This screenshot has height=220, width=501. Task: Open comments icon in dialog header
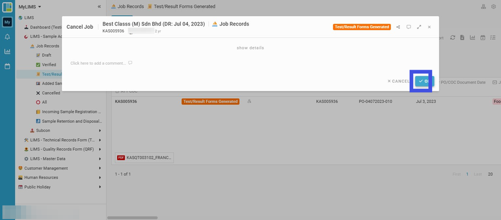tap(408, 27)
